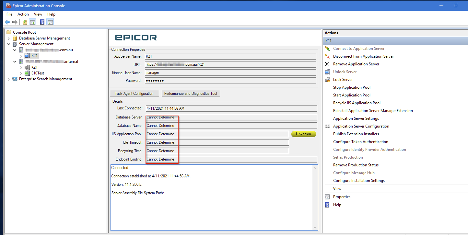Screen dimensions: 468x235
Task: Expand the selected K21 under .com.au
Action: tap(21, 56)
